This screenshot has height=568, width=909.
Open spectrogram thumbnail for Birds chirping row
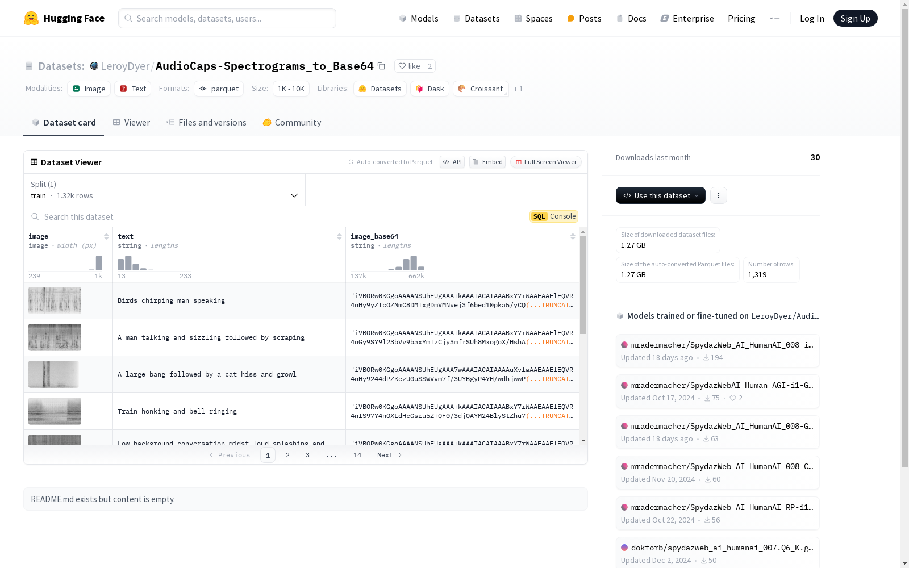(x=55, y=300)
